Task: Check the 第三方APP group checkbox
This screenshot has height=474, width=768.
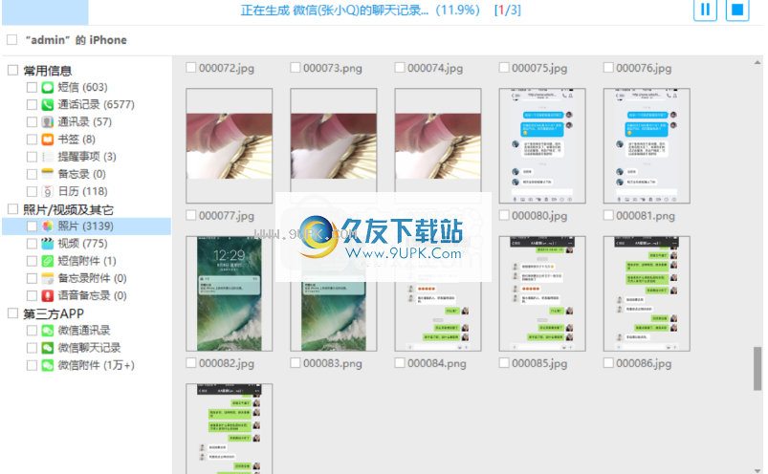Action: point(12,313)
